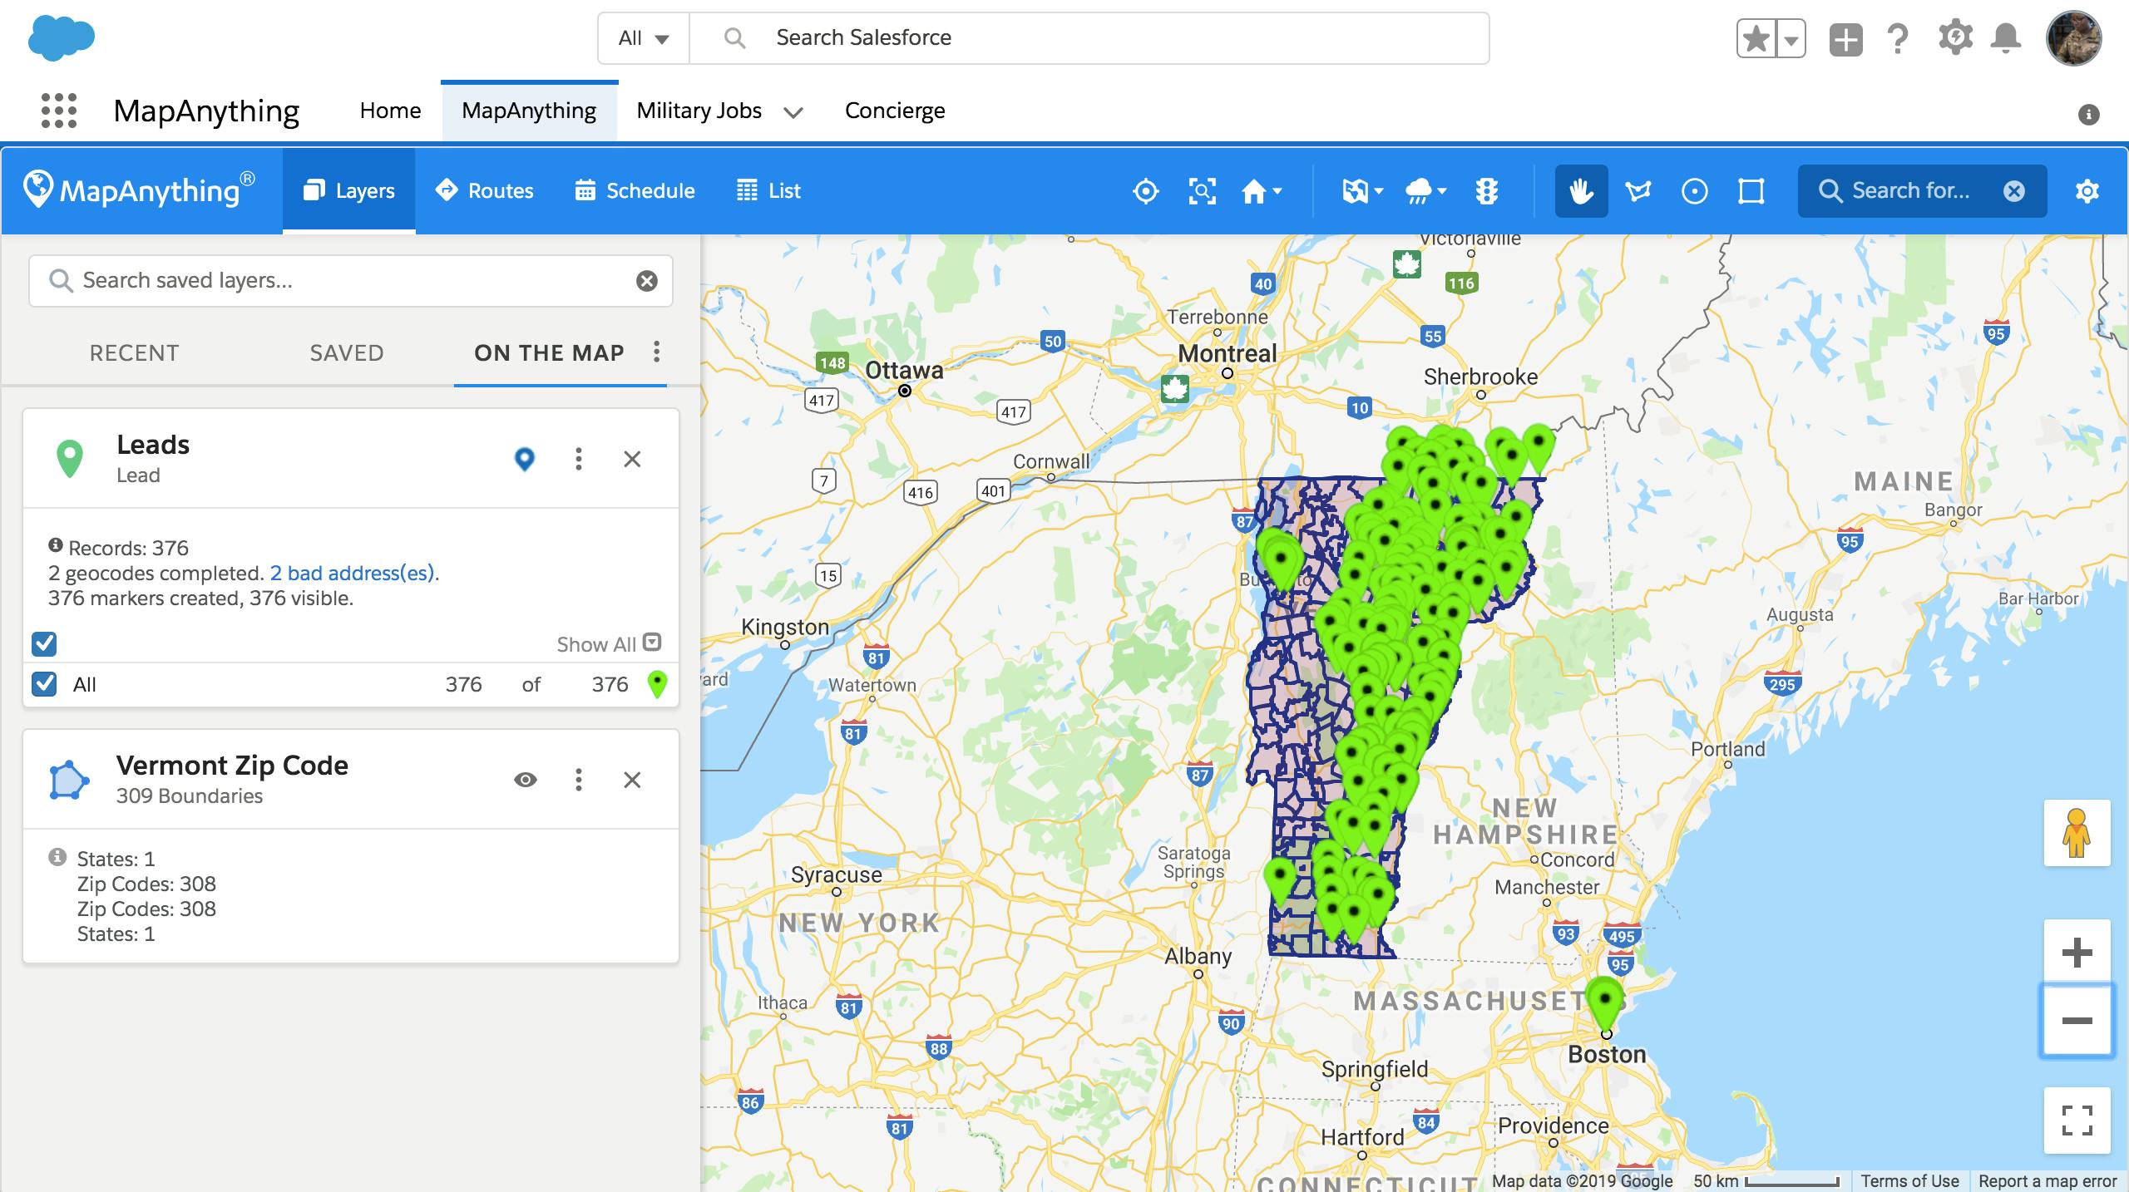Select the rectangle drawing tool
The width and height of the screenshot is (2129, 1192).
coord(1751,191)
